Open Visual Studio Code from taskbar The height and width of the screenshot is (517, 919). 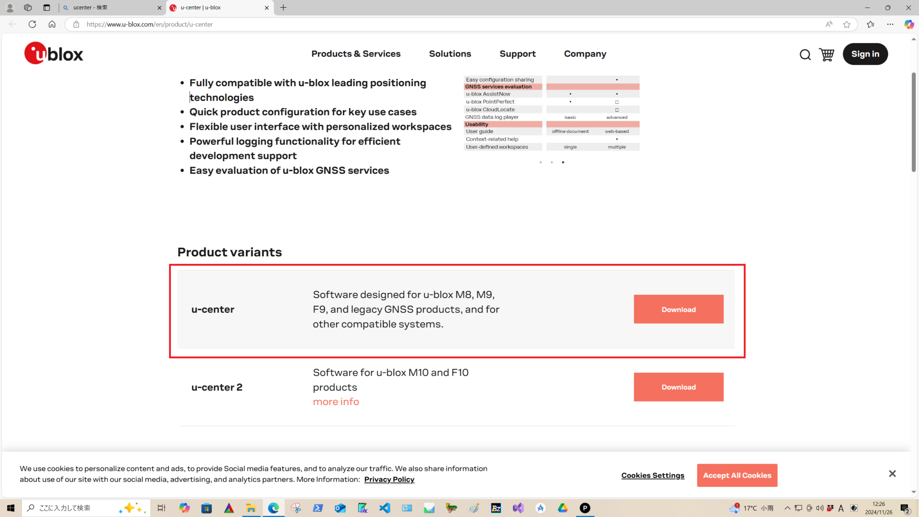[385, 508]
